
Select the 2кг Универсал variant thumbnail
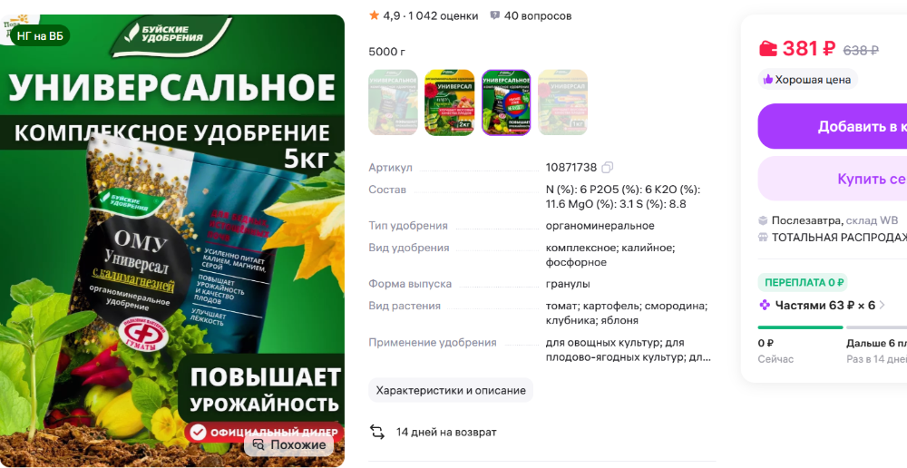[x=450, y=102]
